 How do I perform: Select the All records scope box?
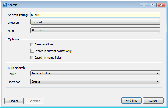tap(95, 30)
